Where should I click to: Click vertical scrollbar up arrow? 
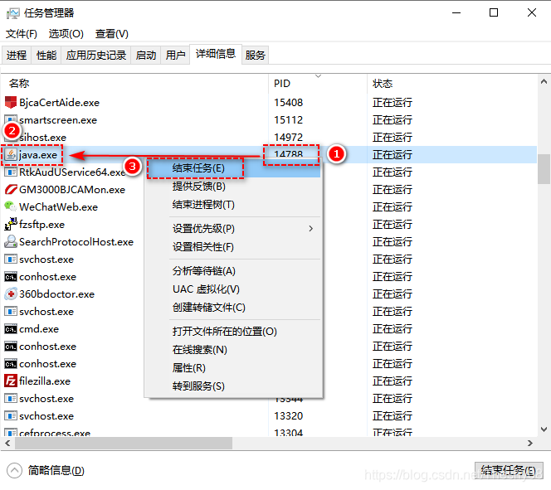pos(544,82)
